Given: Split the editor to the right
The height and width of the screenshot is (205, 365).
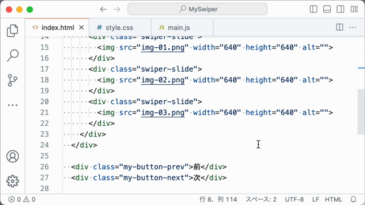Looking at the screenshot, I should coord(340,27).
